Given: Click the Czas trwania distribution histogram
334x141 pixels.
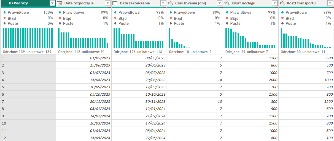Looking at the screenshot, I should [x=179, y=38].
